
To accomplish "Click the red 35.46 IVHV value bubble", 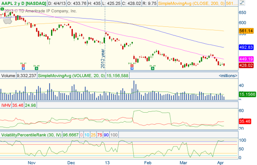I will coord(245,122).
